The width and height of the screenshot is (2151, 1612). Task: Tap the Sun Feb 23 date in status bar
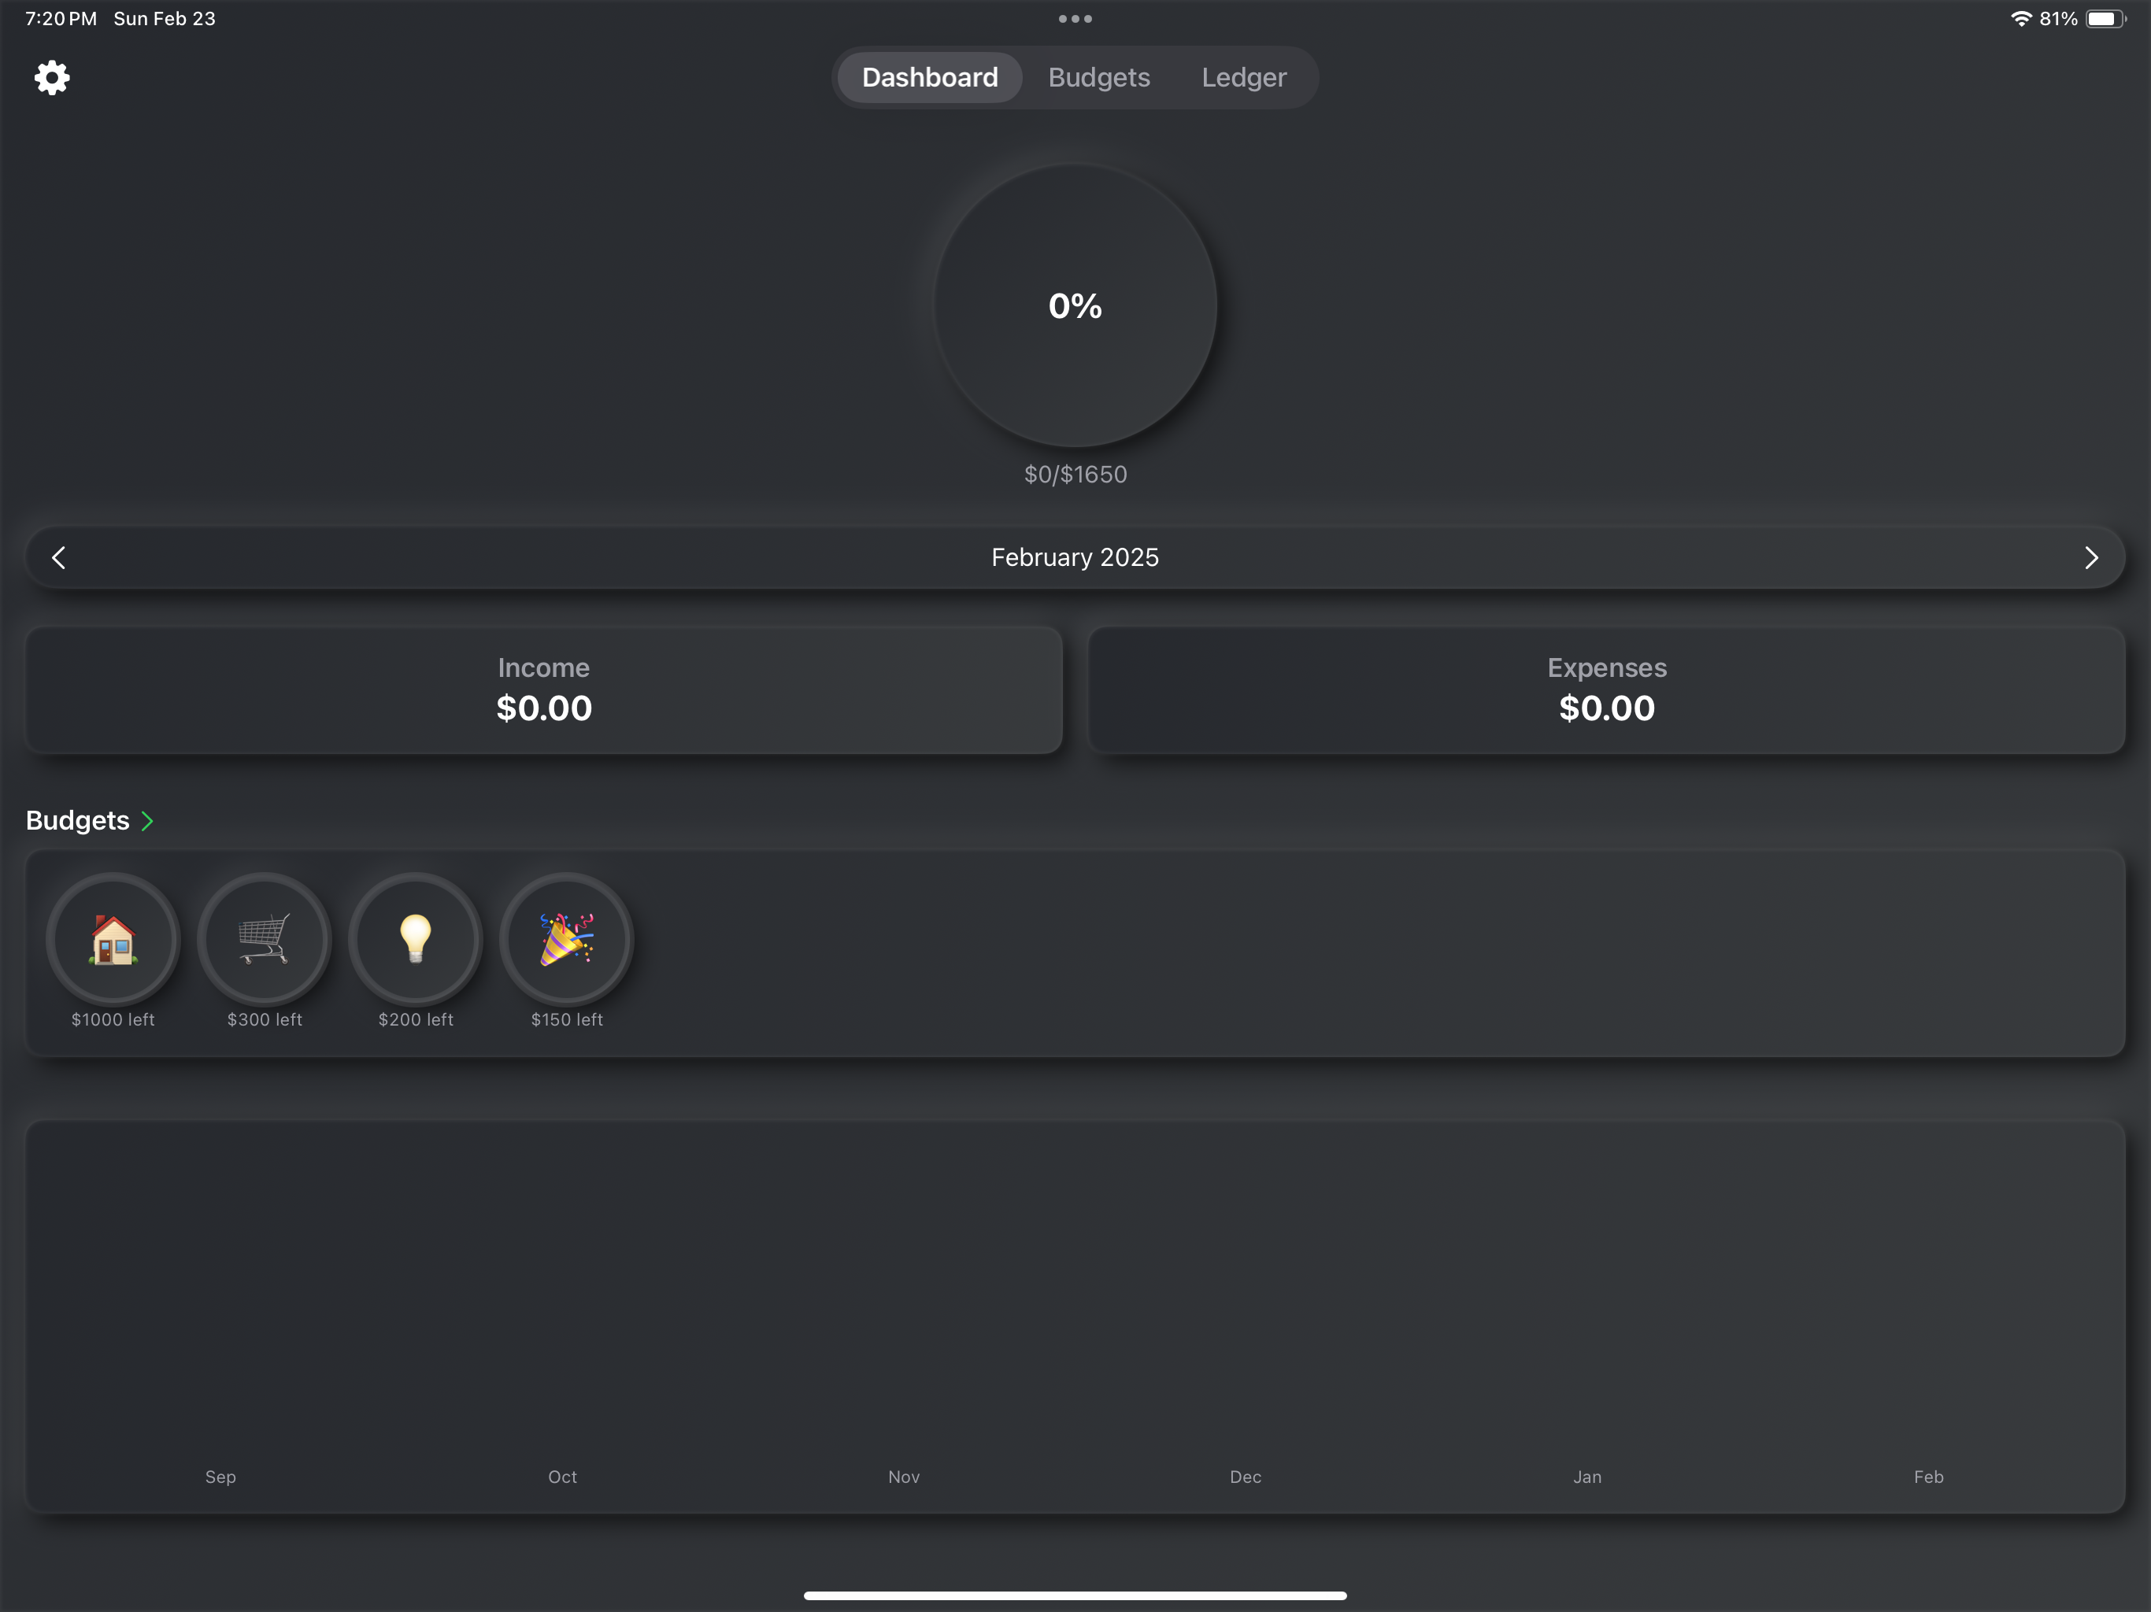165,18
